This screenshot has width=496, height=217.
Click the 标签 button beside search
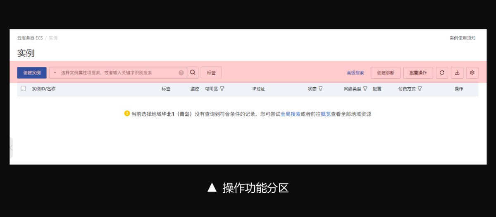tap(211, 73)
